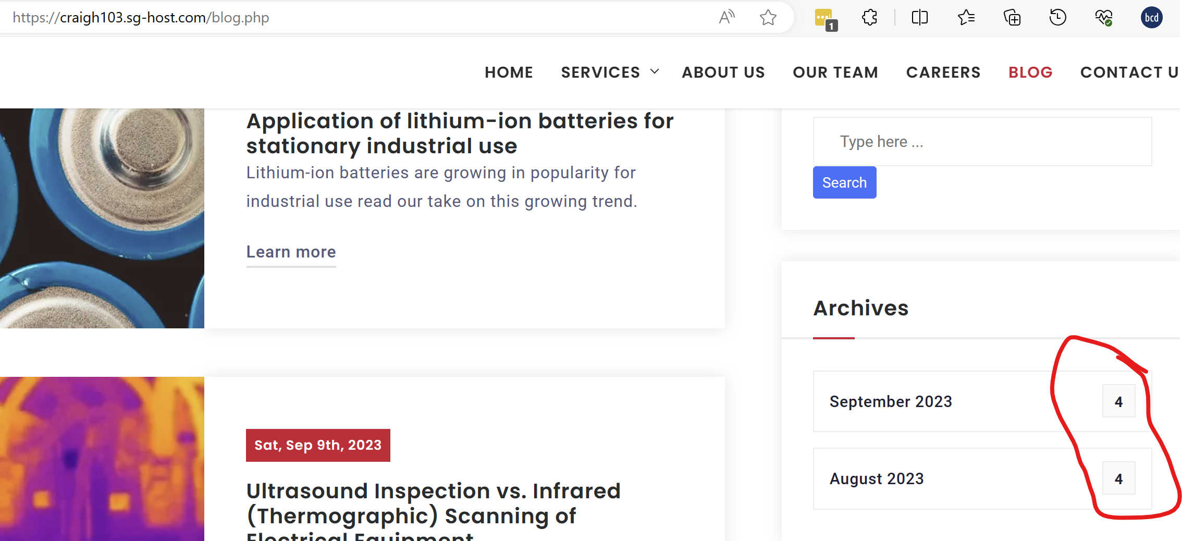Viewport: 1182px width, 541px height.
Task: Open the yellow extension icon with badge
Action: pyautogui.click(x=824, y=18)
